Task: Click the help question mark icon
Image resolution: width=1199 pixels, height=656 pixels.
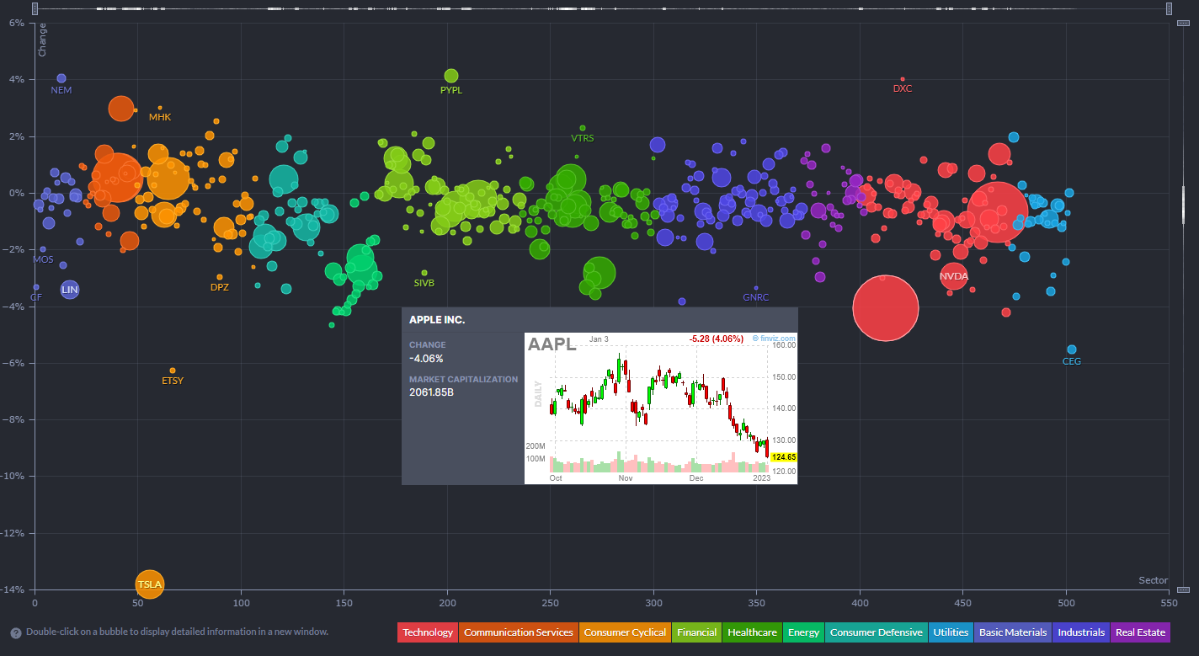Action: [16, 633]
